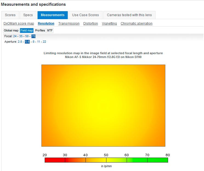View the Distortion measurement
Screen dimensions: 204x171
click(x=90, y=24)
